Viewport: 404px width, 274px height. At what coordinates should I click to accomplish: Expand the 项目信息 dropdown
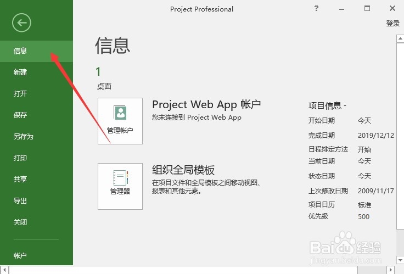pyautogui.click(x=328, y=105)
